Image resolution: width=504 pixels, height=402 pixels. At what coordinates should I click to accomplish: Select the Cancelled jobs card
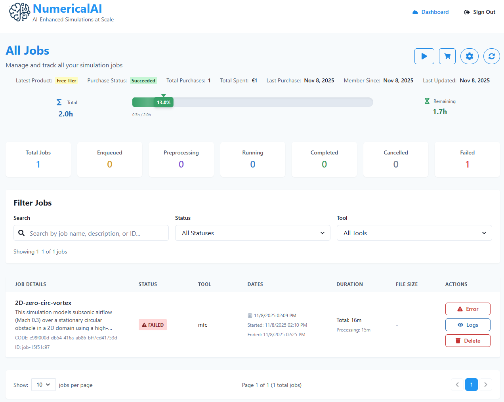(x=396, y=159)
